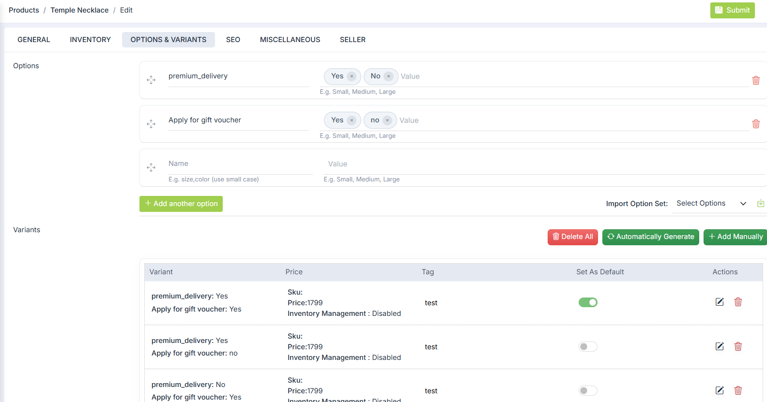Remove lowercase no chip from gift voucher values
This screenshot has height=402, width=767.
click(387, 120)
